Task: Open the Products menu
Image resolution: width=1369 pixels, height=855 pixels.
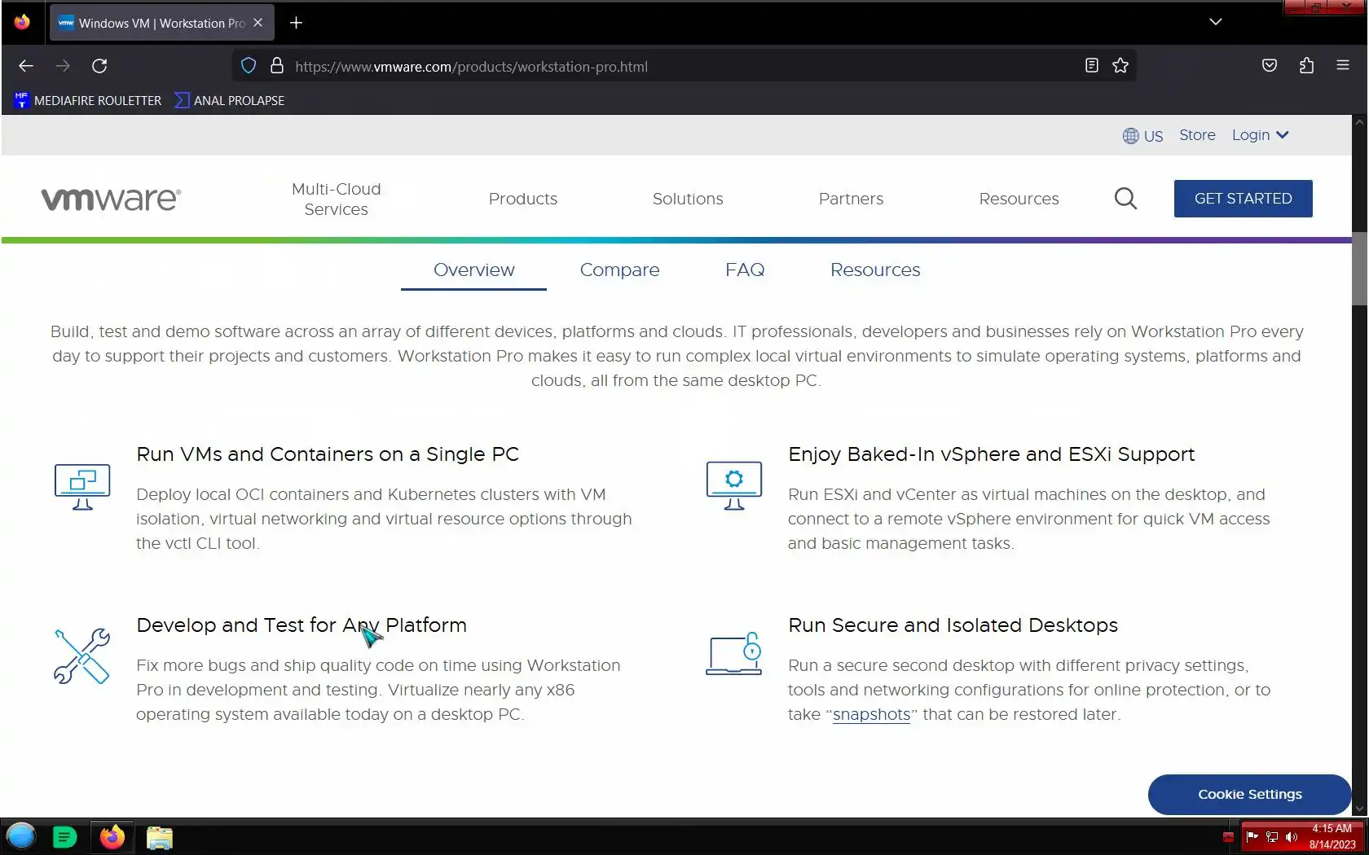Action: click(x=523, y=199)
